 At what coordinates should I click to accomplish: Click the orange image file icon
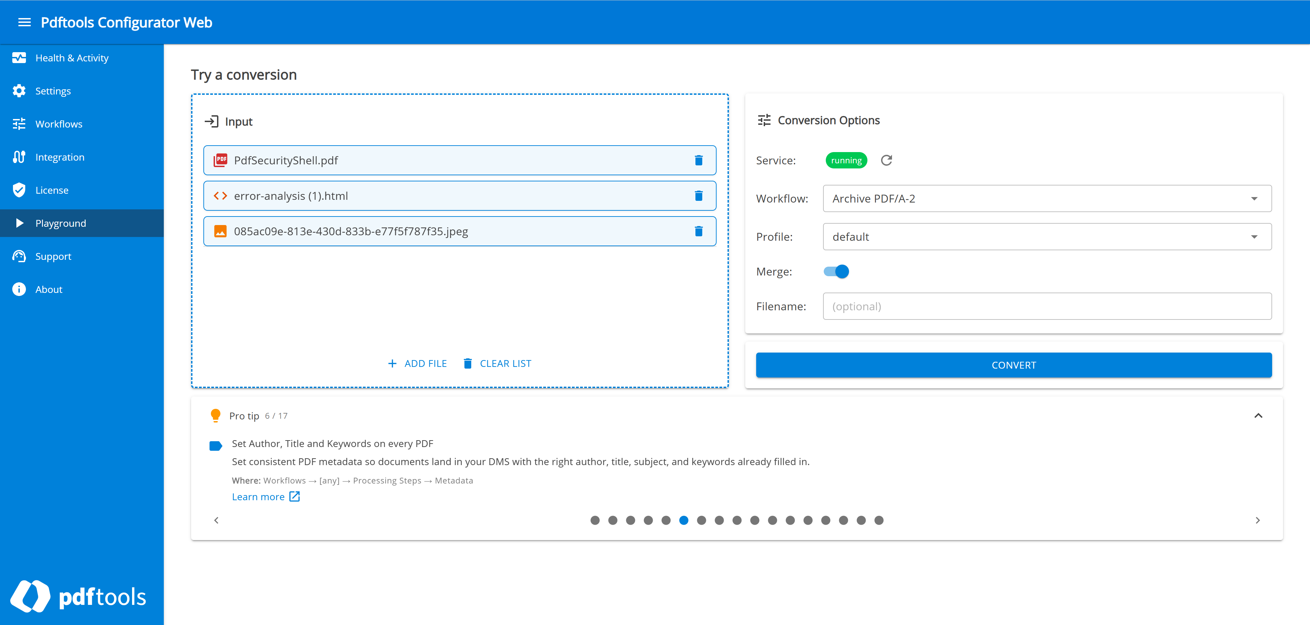pyautogui.click(x=220, y=232)
